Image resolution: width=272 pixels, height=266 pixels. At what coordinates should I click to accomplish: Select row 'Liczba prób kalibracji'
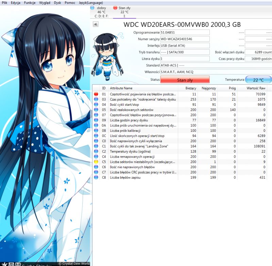[180, 130]
